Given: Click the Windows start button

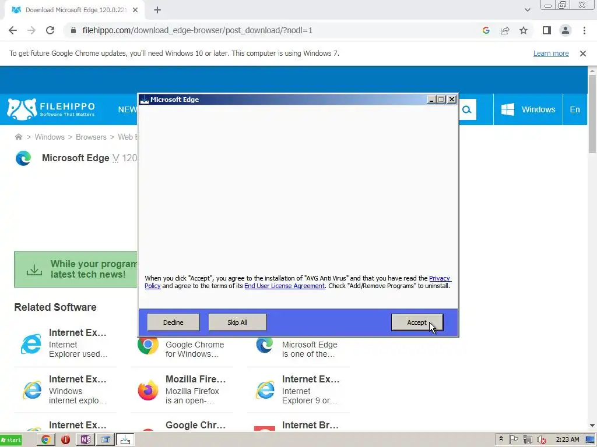Looking at the screenshot, I should click(11, 440).
